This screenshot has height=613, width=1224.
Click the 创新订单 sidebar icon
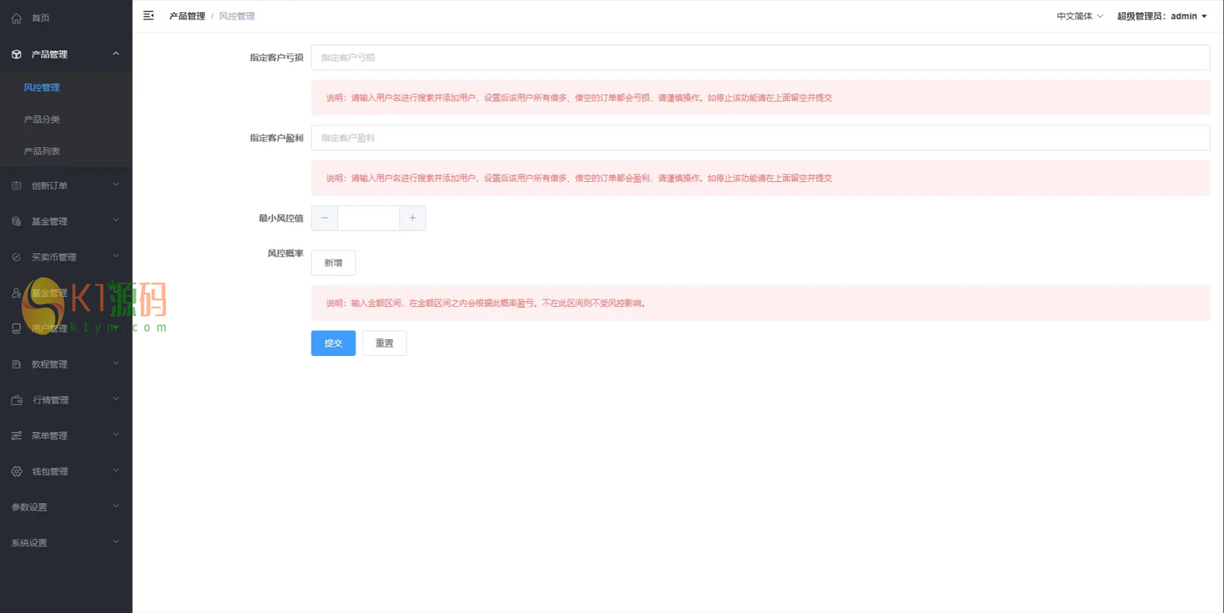(17, 186)
